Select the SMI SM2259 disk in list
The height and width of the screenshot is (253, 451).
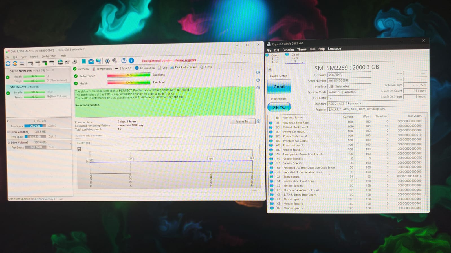(38, 91)
